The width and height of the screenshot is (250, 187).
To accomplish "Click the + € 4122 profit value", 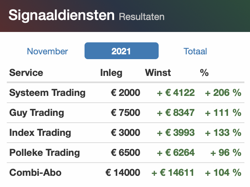I will pyautogui.click(x=176, y=93).
